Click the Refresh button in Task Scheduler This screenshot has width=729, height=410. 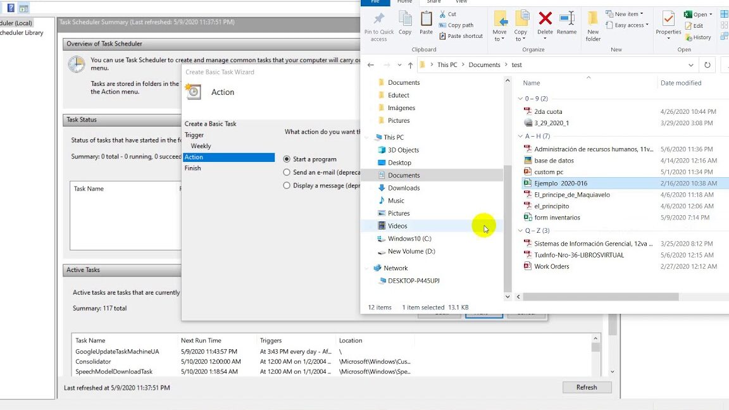click(587, 387)
